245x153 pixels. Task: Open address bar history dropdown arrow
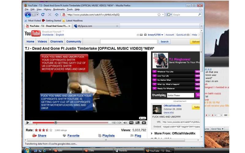[x=163, y=14]
